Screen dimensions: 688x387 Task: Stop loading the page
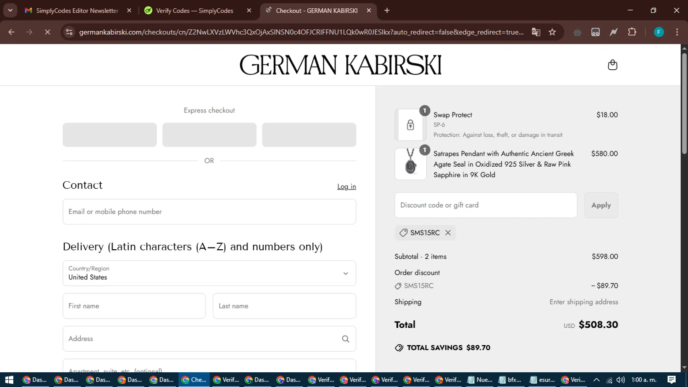pos(47,32)
